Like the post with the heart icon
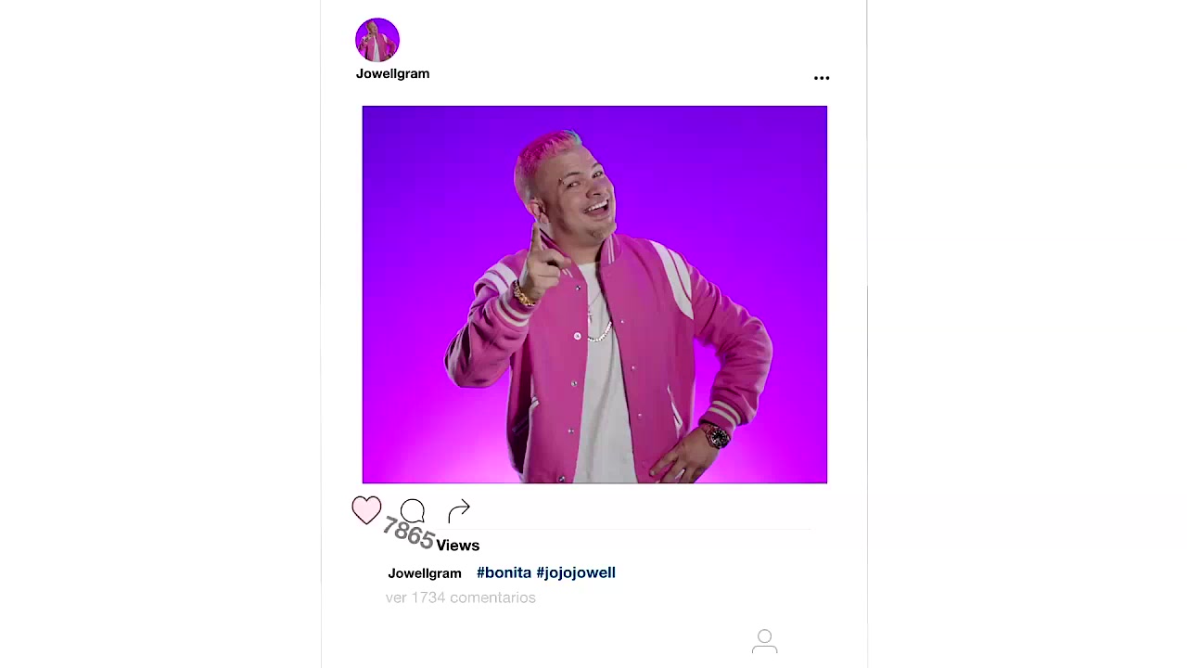This screenshot has height=668, width=1187. coord(366,510)
